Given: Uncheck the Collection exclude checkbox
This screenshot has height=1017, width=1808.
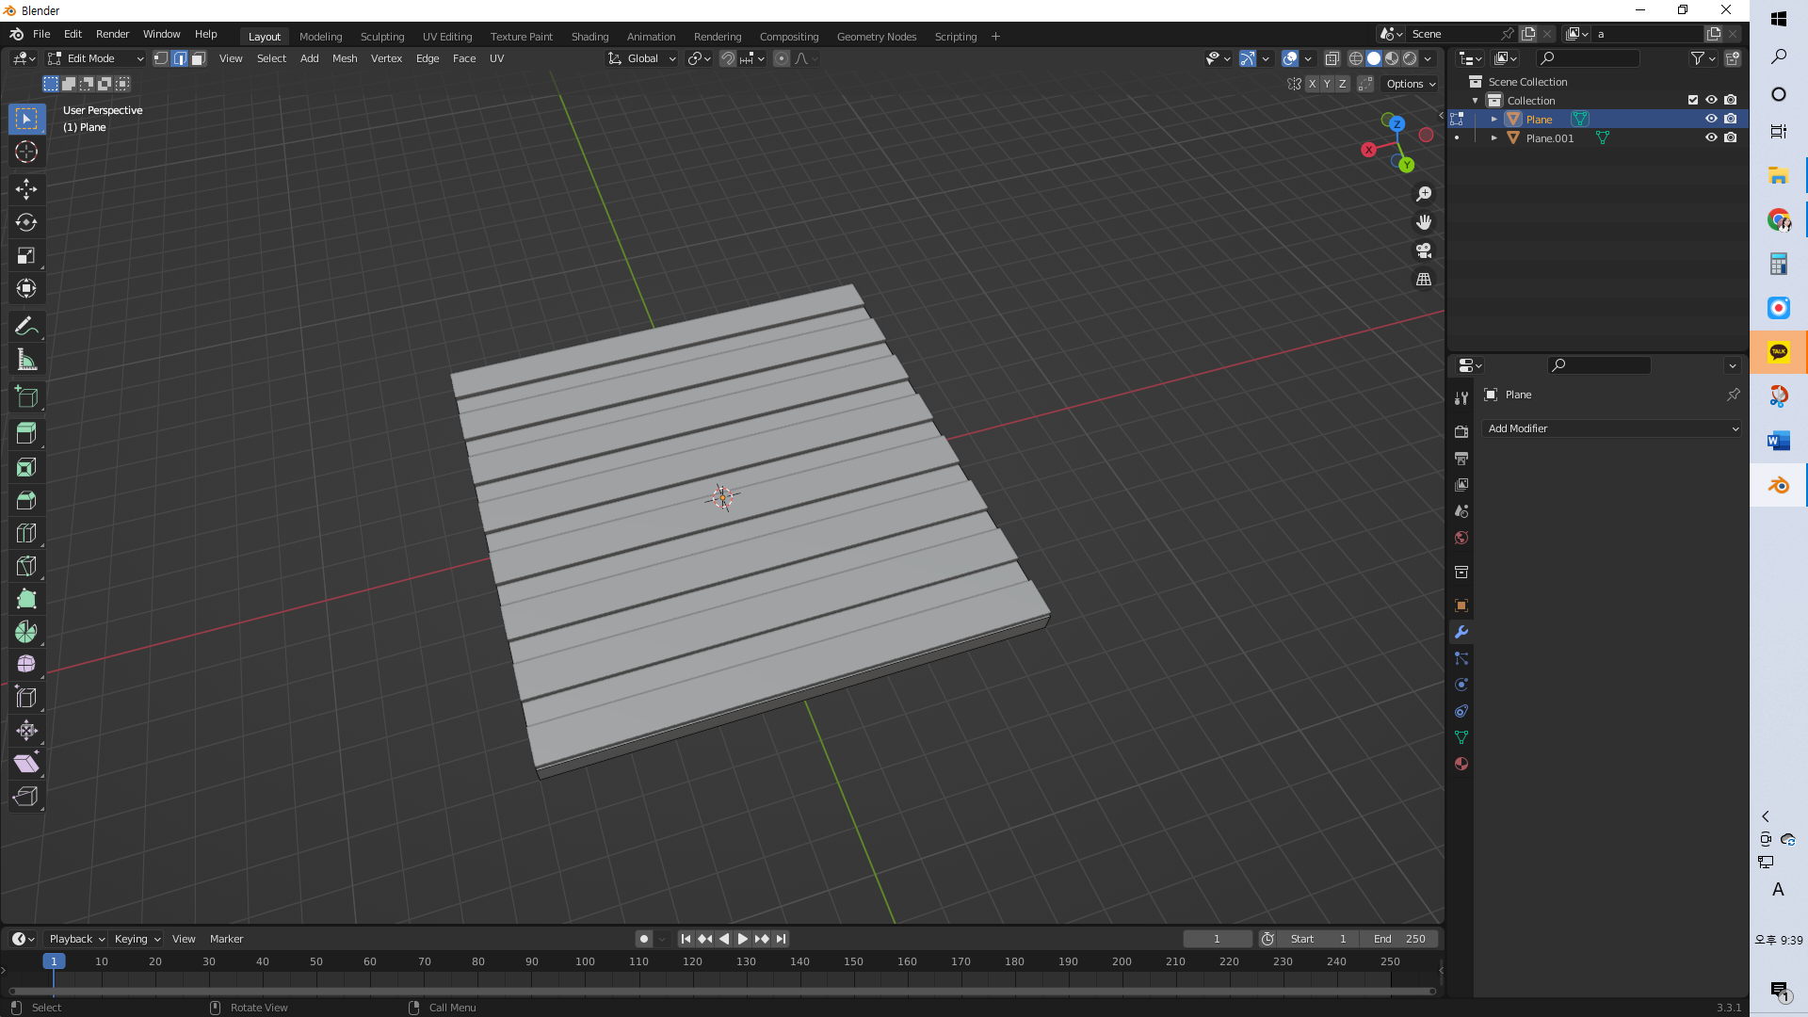Looking at the screenshot, I should (1692, 100).
